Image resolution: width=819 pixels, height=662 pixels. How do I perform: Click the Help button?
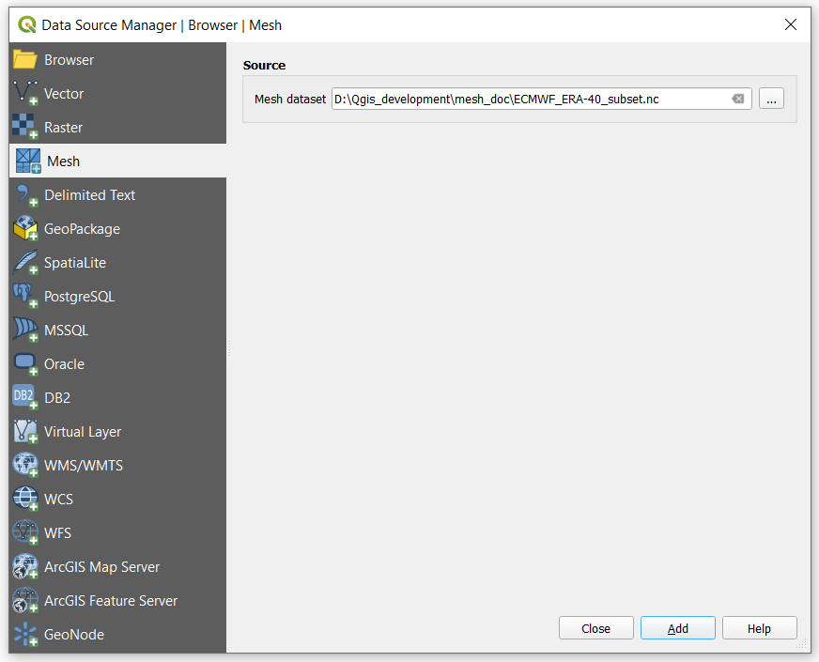pos(759,628)
